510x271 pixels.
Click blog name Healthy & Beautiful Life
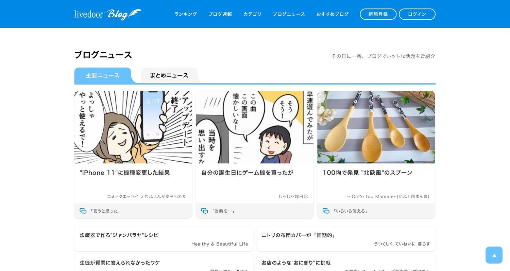pos(220,244)
